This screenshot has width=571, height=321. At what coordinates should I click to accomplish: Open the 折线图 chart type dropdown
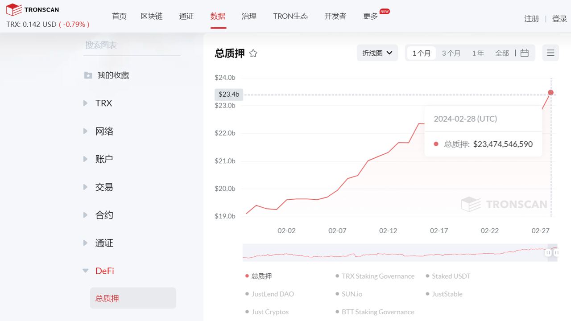377,53
